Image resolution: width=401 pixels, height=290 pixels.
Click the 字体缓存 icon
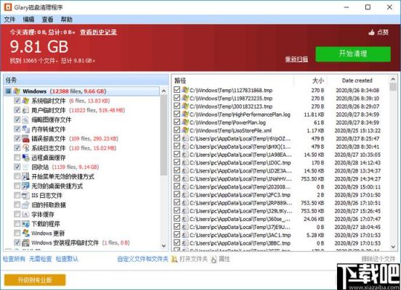point(25,215)
